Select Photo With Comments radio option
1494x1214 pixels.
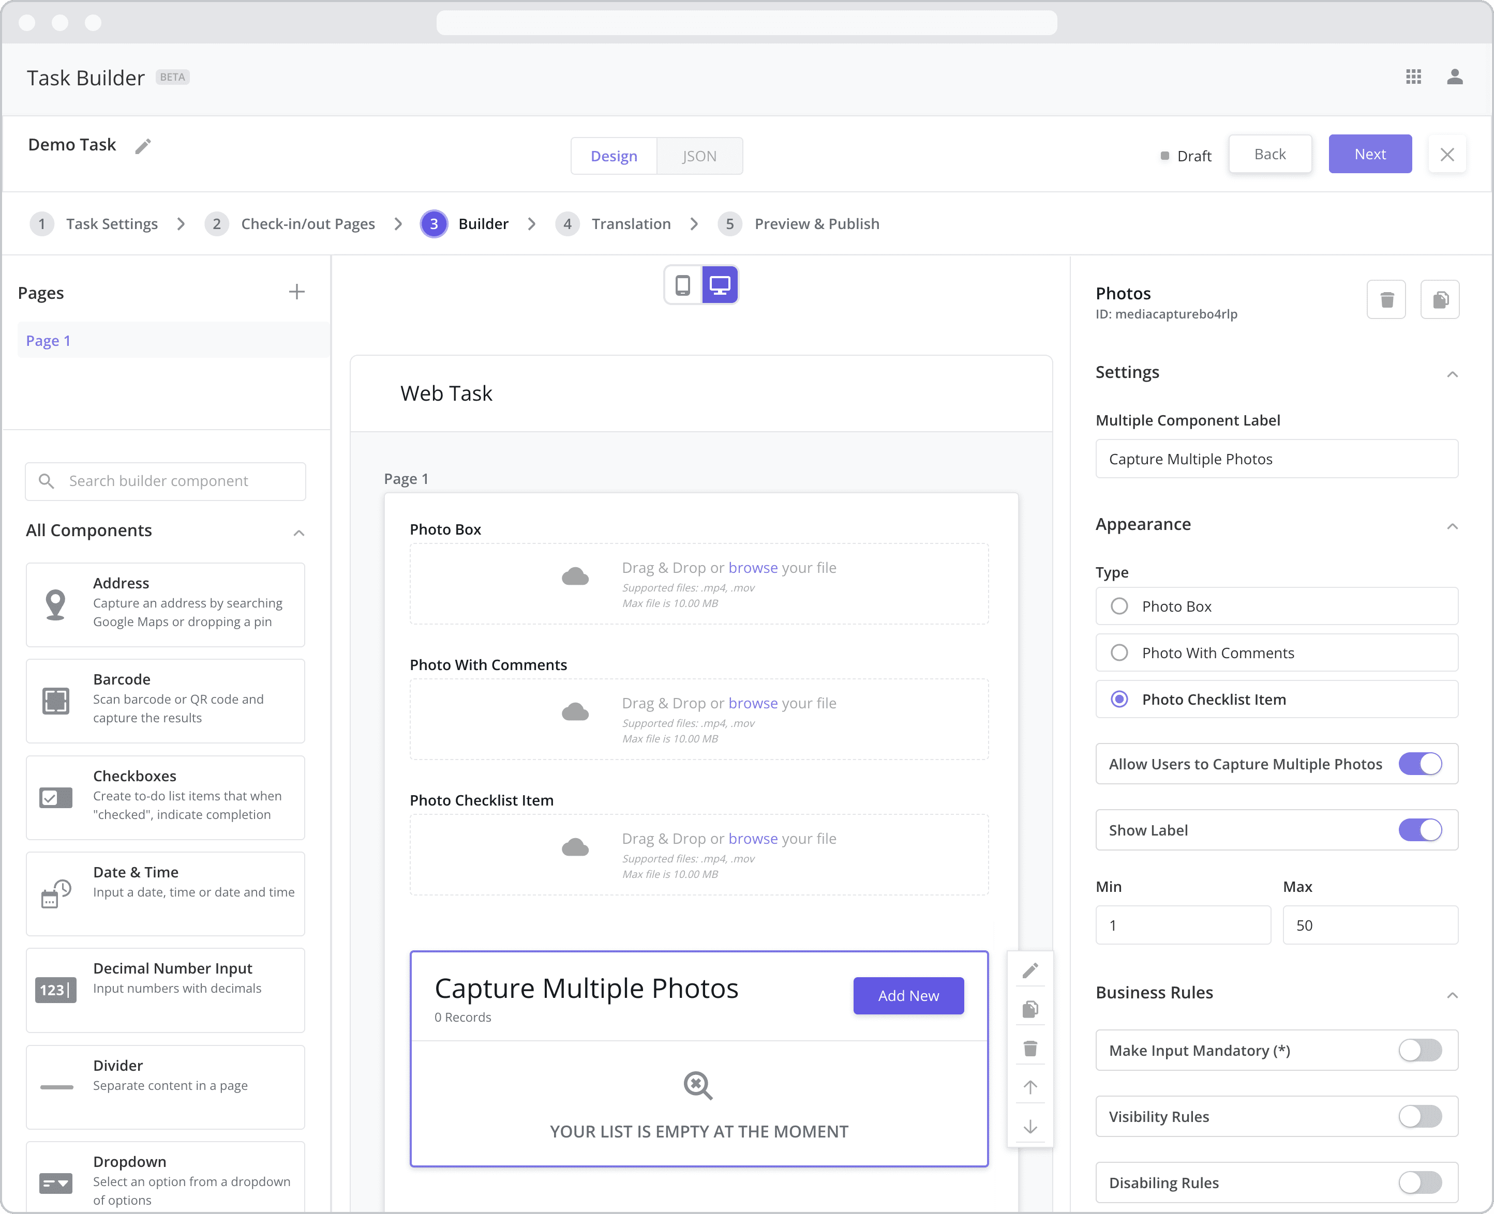pos(1119,653)
